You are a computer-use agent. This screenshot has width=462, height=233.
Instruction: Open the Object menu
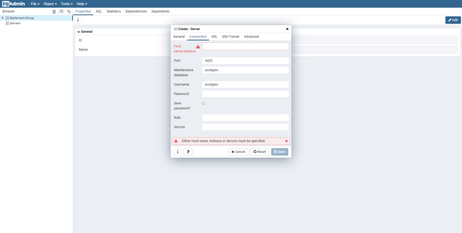tap(50, 4)
